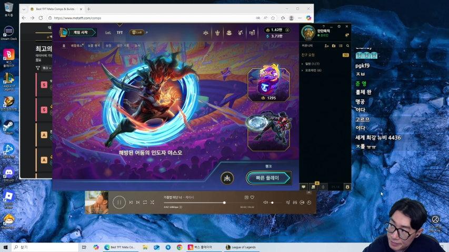Open the first lotus-shaped icon in client header
The width and height of the screenshot is (449, 252).
206,33
